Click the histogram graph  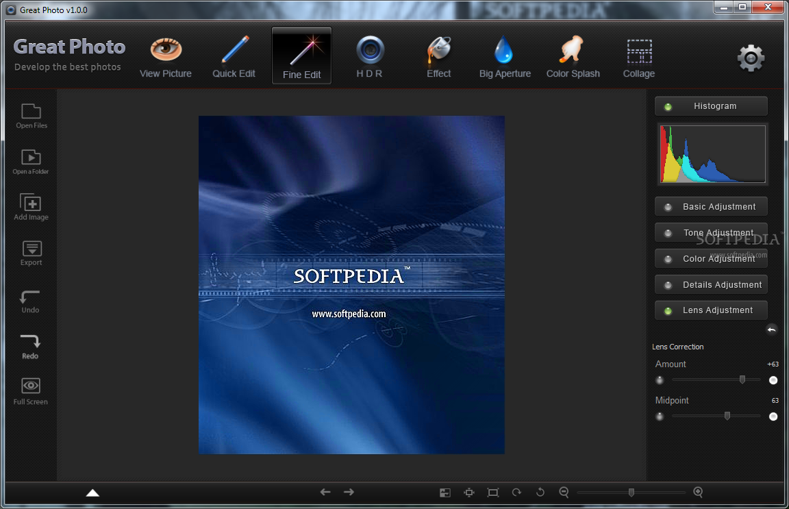712,153
